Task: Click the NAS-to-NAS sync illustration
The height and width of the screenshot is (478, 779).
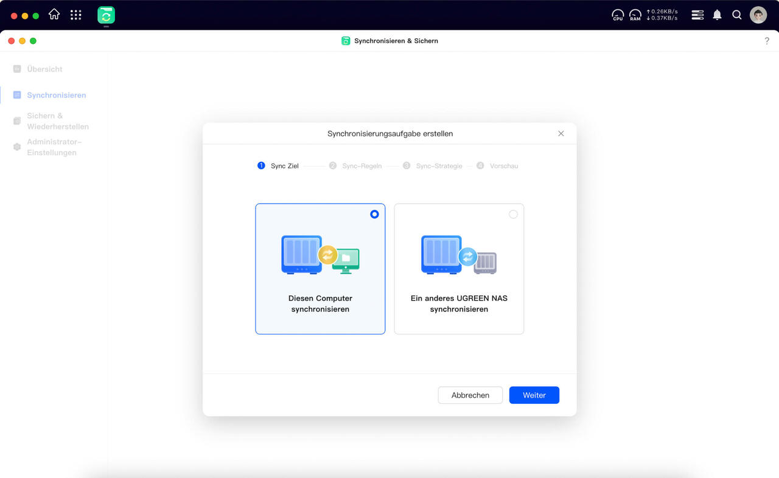Action: coord(459,255)
